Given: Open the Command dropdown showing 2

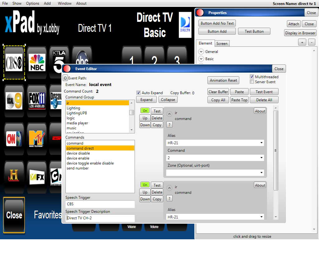Looking at the screenshot, I should (215, 158).
